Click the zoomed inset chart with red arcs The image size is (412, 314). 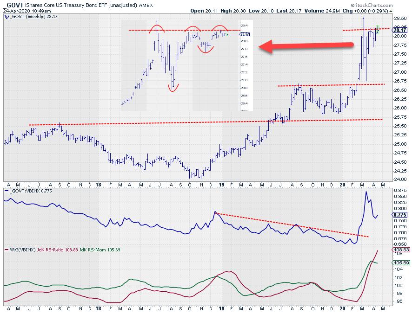click(x=186, y=65)
